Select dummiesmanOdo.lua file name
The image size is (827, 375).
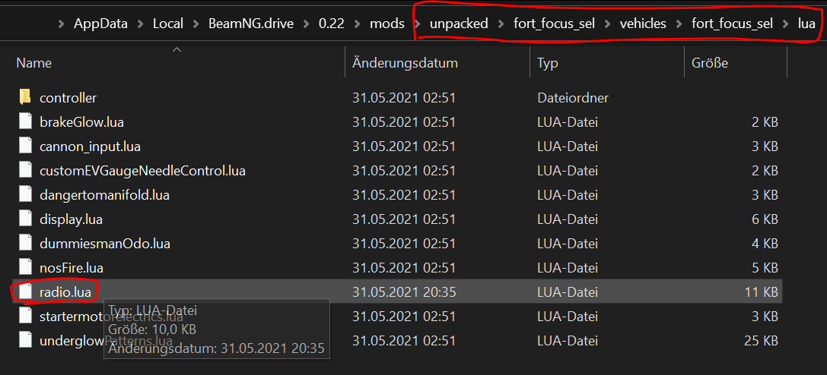tap(105, 244)
